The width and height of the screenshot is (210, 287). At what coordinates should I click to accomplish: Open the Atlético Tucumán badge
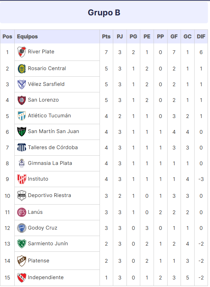tap(22, 116)
